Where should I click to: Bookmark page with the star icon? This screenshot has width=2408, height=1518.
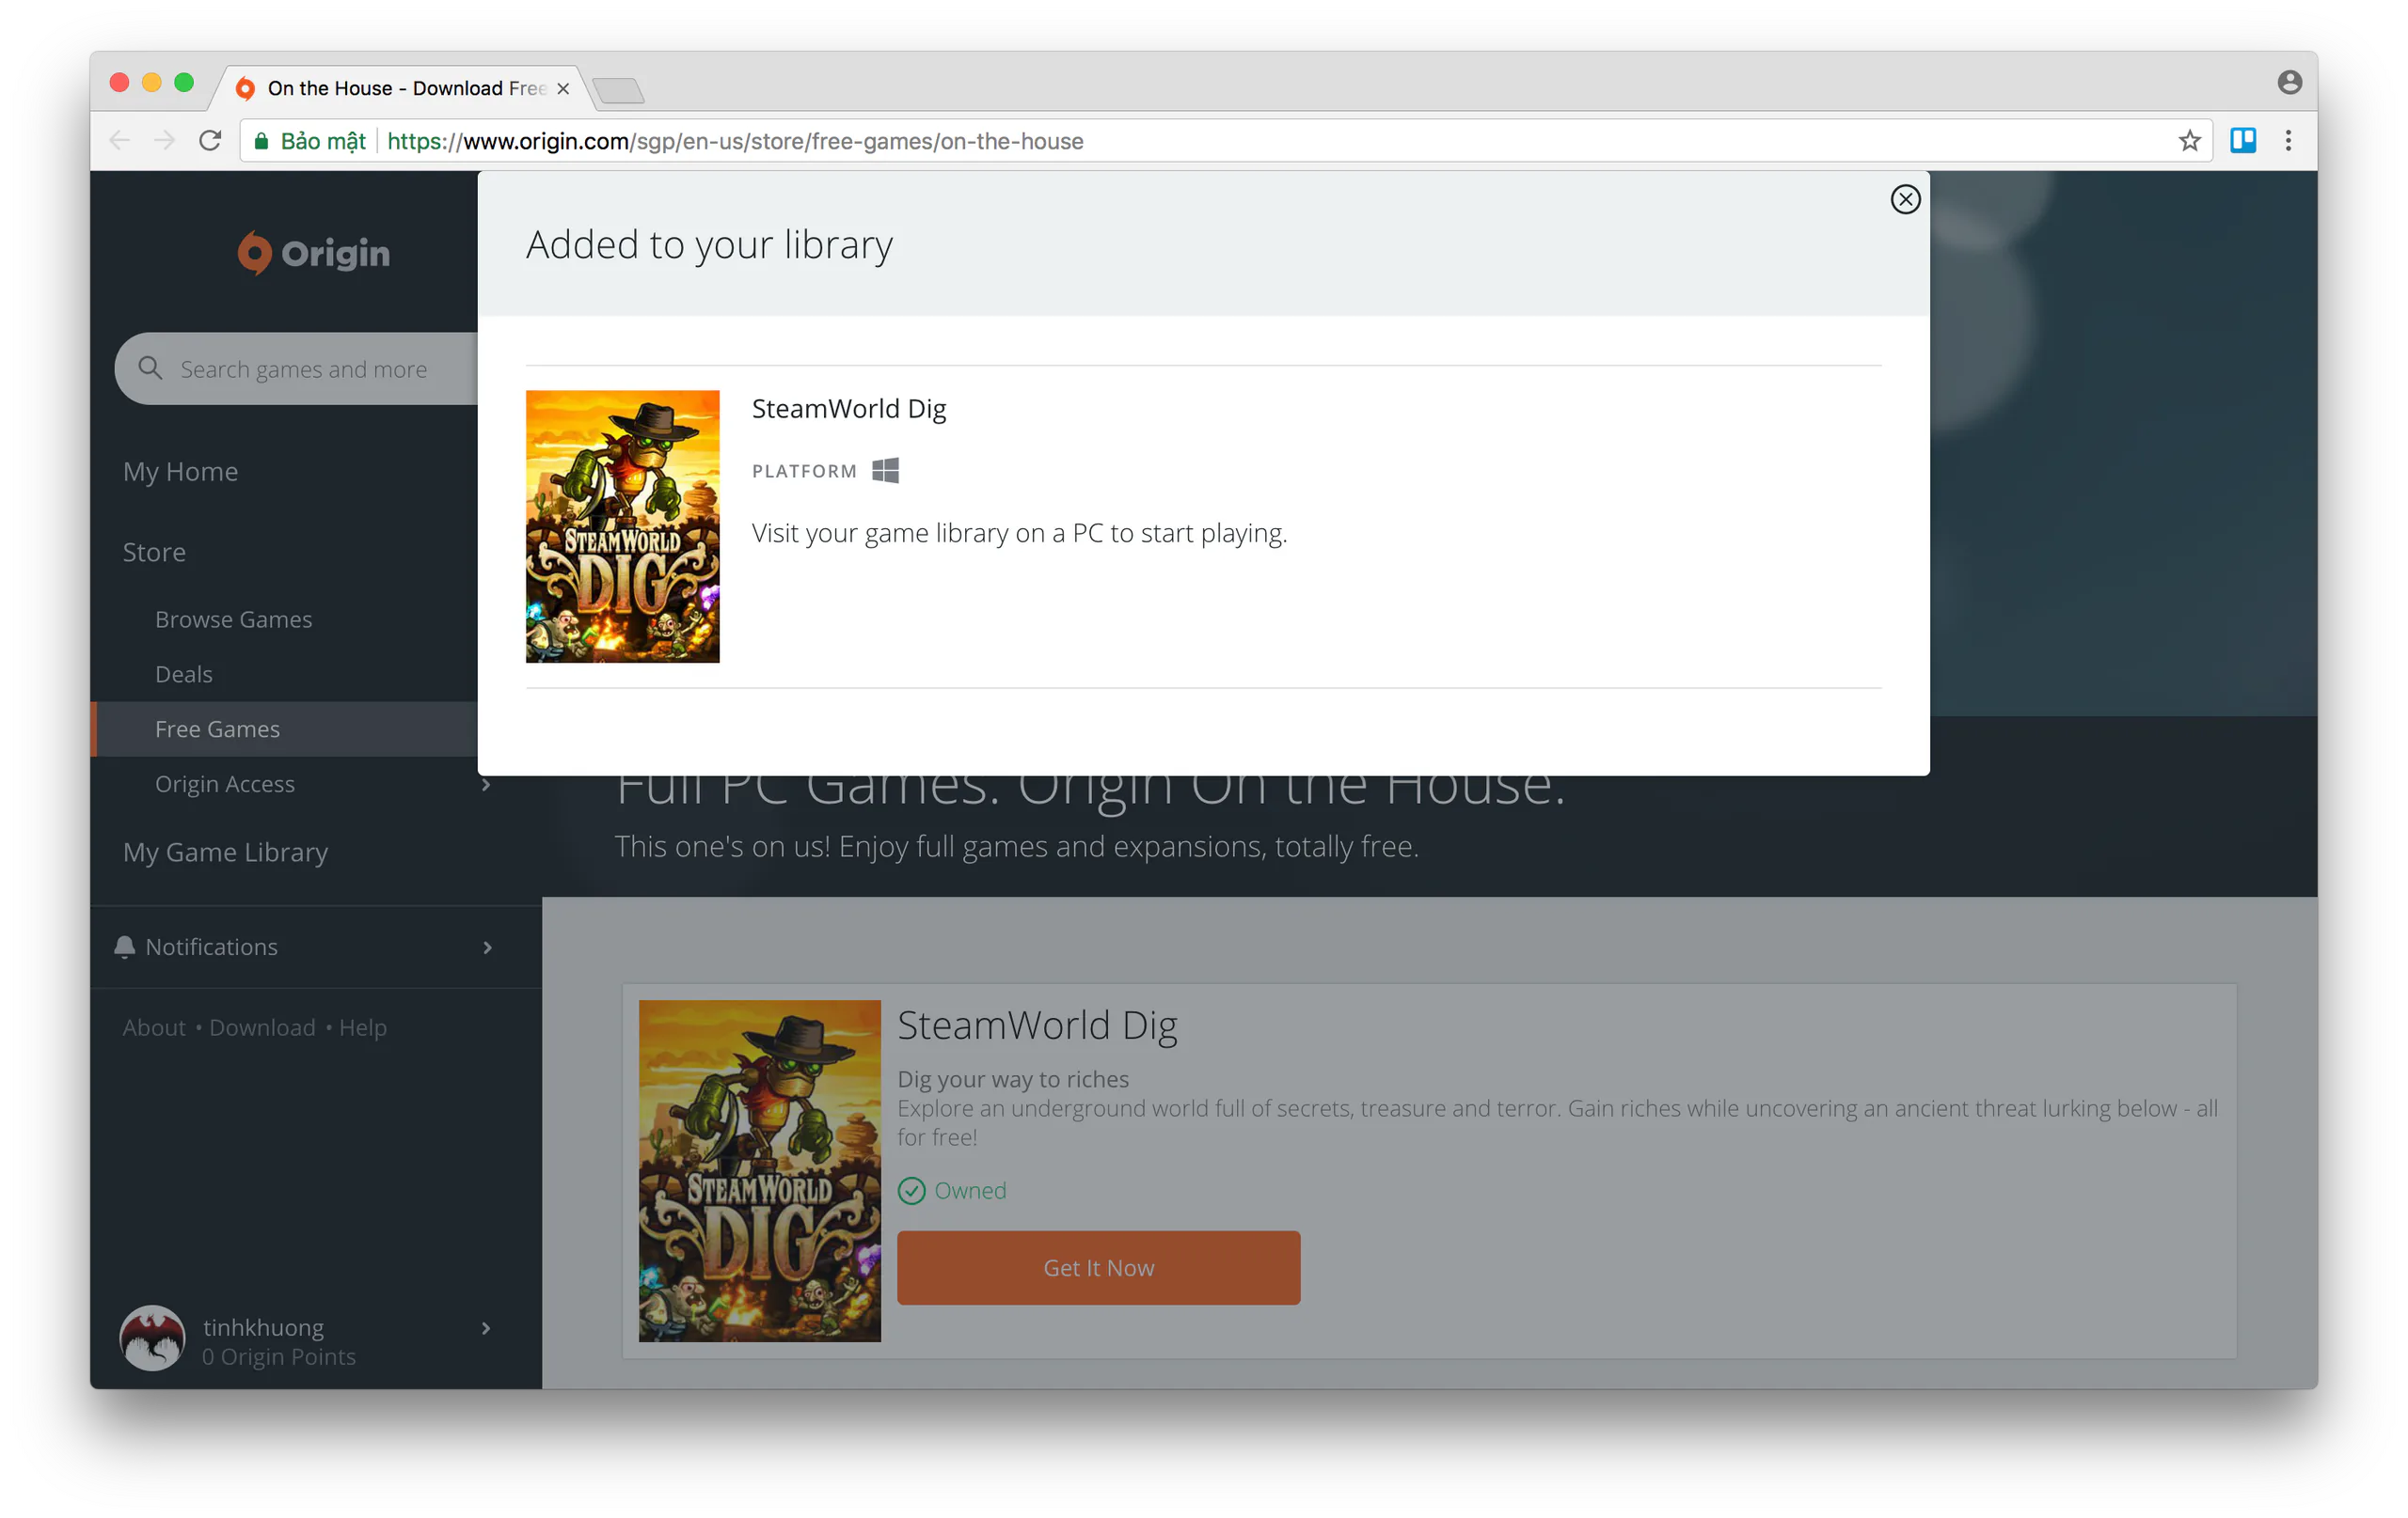tap(2189, 141)
